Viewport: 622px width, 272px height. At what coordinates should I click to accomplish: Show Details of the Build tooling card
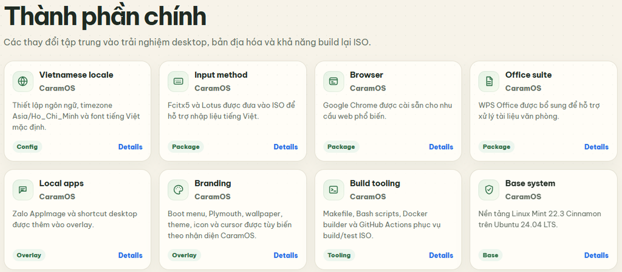pos(441,256)
